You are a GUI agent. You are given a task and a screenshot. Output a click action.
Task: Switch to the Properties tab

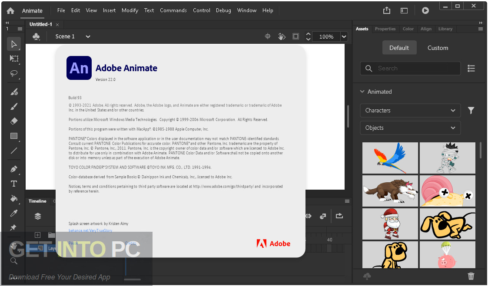click(385, 29)
